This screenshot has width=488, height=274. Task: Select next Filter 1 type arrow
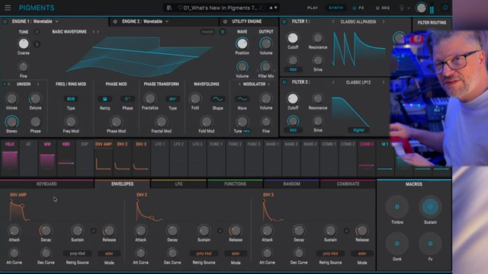pos(384,22)
